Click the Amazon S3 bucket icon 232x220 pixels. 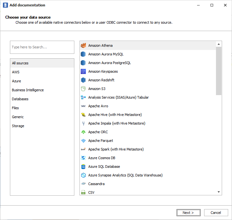click(x=83, y=89)
